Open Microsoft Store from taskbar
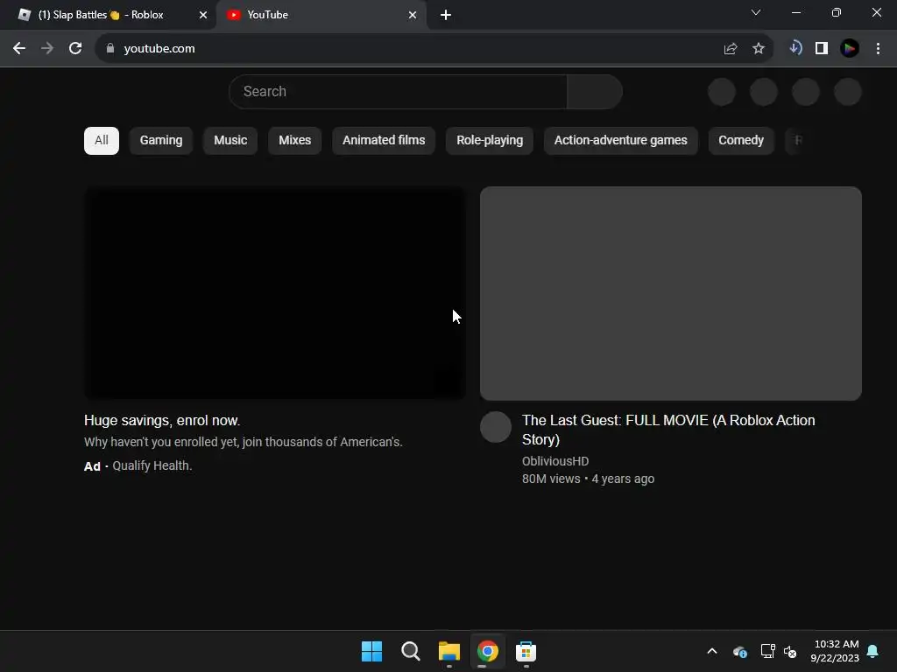This screenshot has height=672, width=897. coord(526,651)
